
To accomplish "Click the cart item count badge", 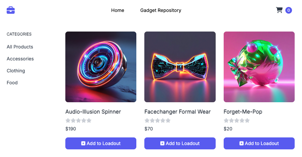I will (x=289, y=10).
